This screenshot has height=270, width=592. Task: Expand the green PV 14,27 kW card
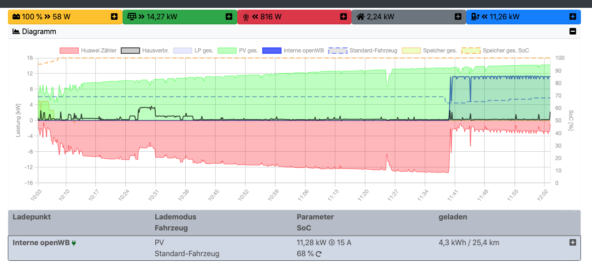tap(229, 17)
